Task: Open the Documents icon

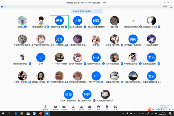Action: [x=107, y=107]
